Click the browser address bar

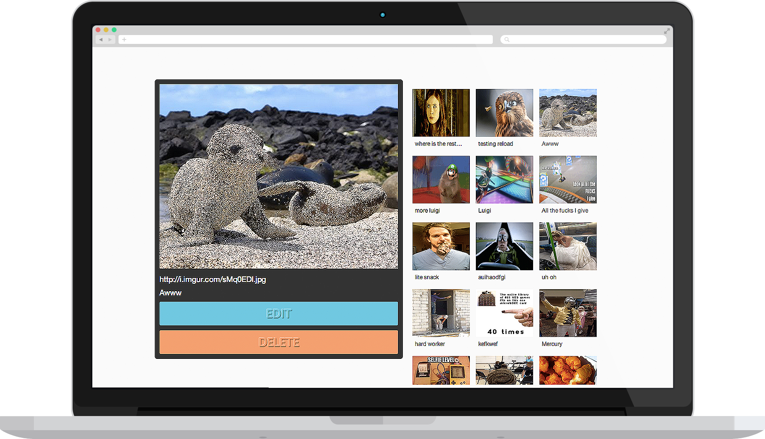click(306, 39)
